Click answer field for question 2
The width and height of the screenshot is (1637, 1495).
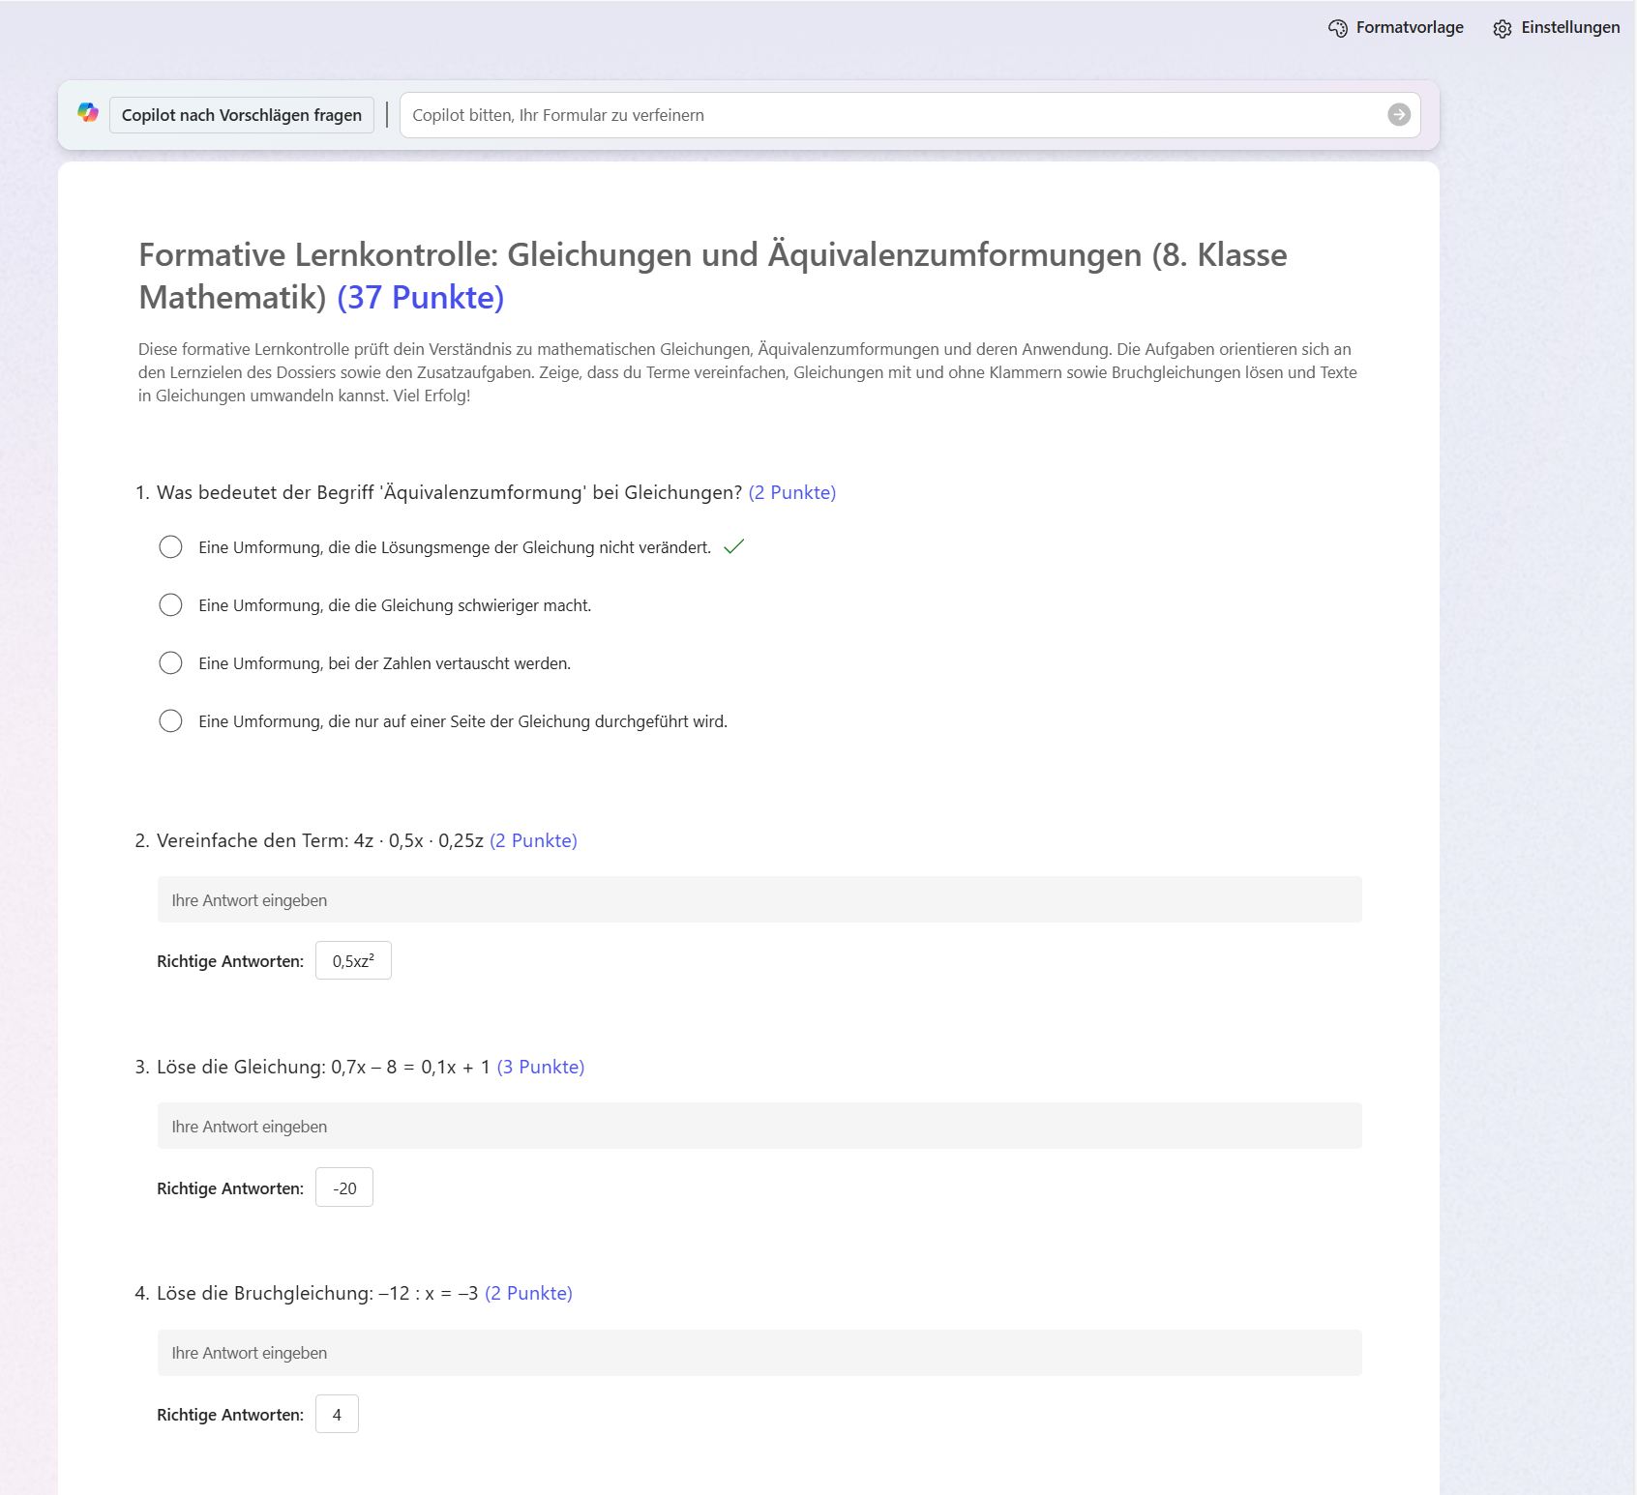(x=759, y=900)
